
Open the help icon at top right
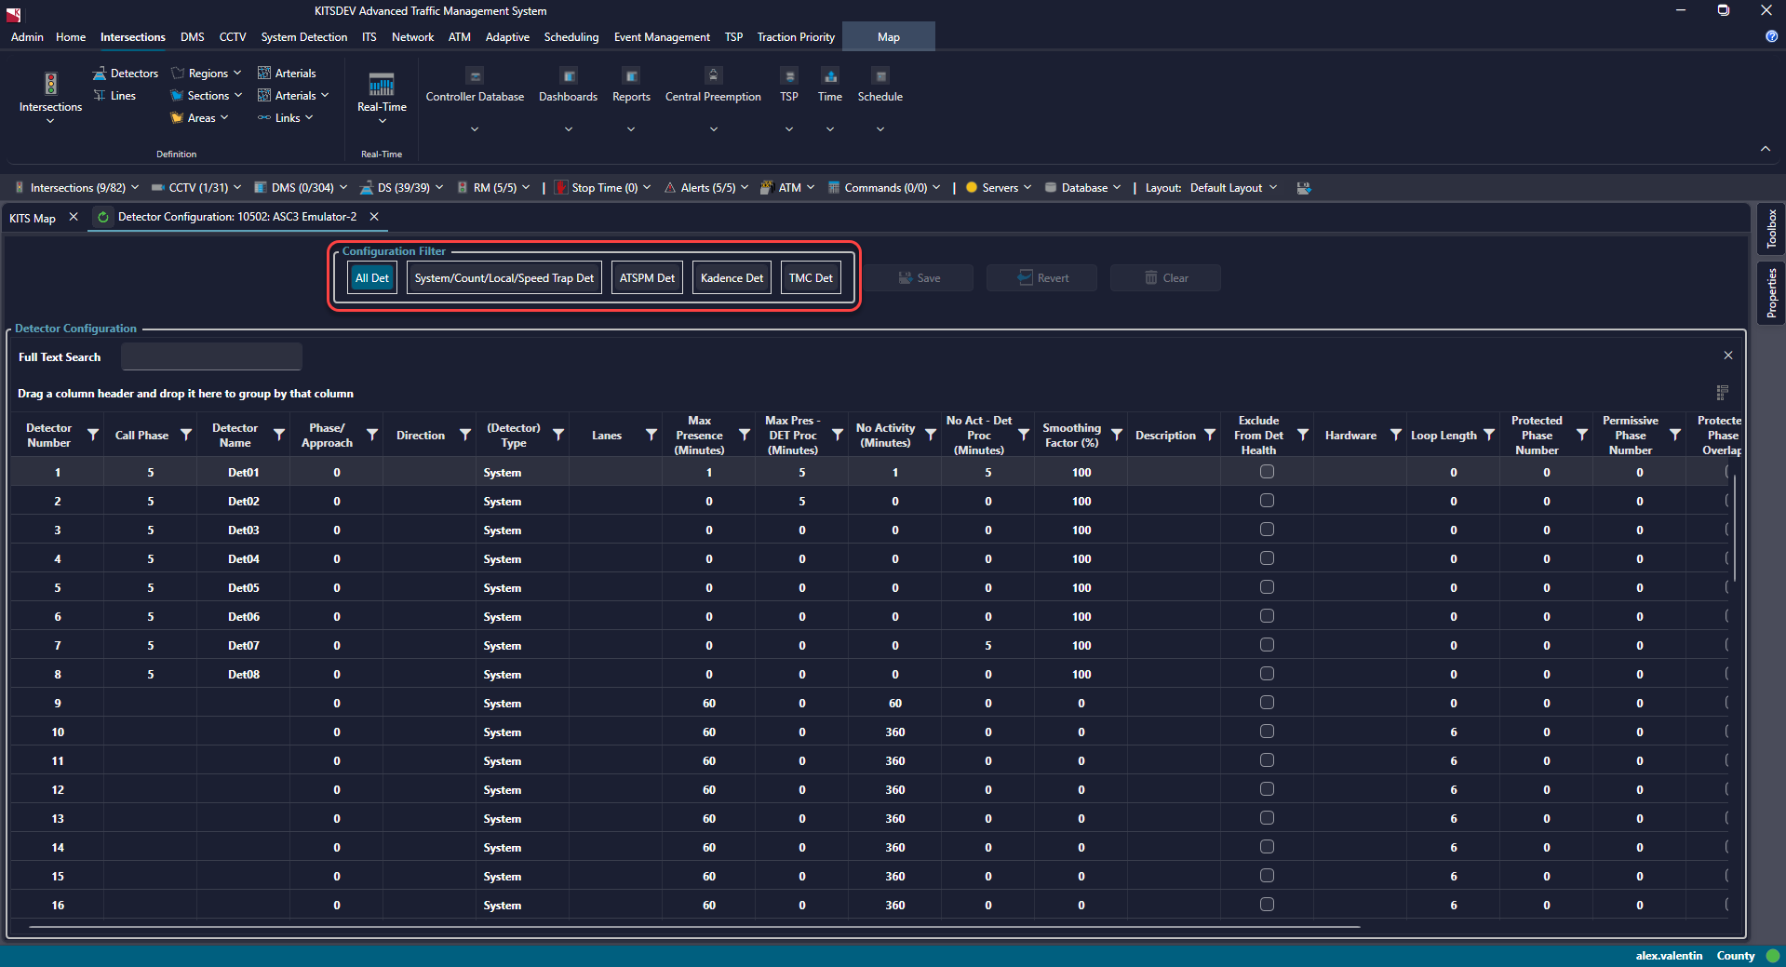pyautogui.click(x=1771, y=36)
